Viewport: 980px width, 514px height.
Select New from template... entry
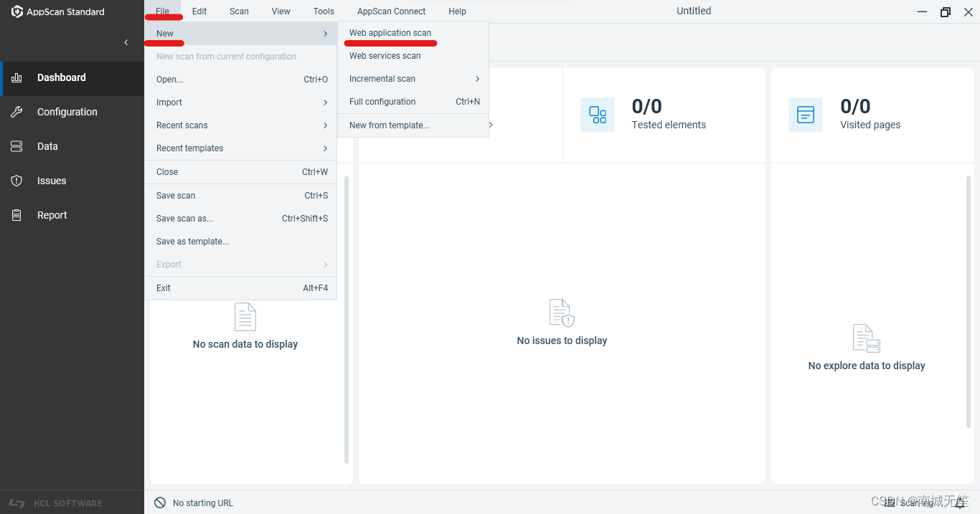tap(413, 125)
